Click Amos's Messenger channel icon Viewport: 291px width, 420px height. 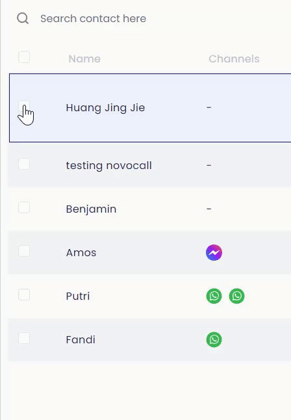tap(214, 253)
